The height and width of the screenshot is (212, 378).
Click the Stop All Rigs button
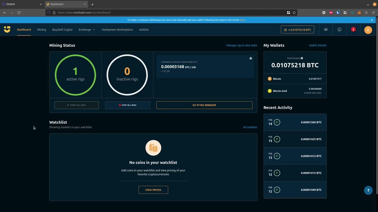pos(128,105)
